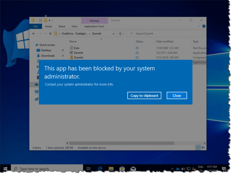Screen dimensions: 233x175
Task: Switch to the View ribbon tab
Action: coord(74,26)
